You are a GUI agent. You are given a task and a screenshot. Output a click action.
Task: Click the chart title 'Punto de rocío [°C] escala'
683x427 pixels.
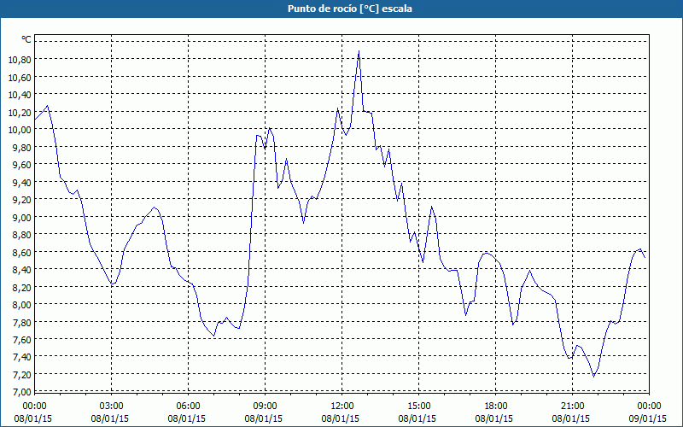point(350,9)
